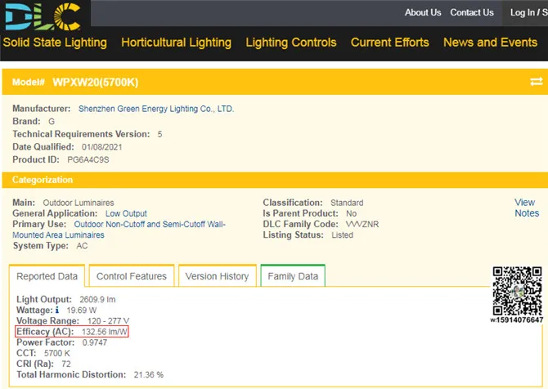548x389 pixels.
Task: Click the info icon next to Wattage
Action: [x=57, y=311]
